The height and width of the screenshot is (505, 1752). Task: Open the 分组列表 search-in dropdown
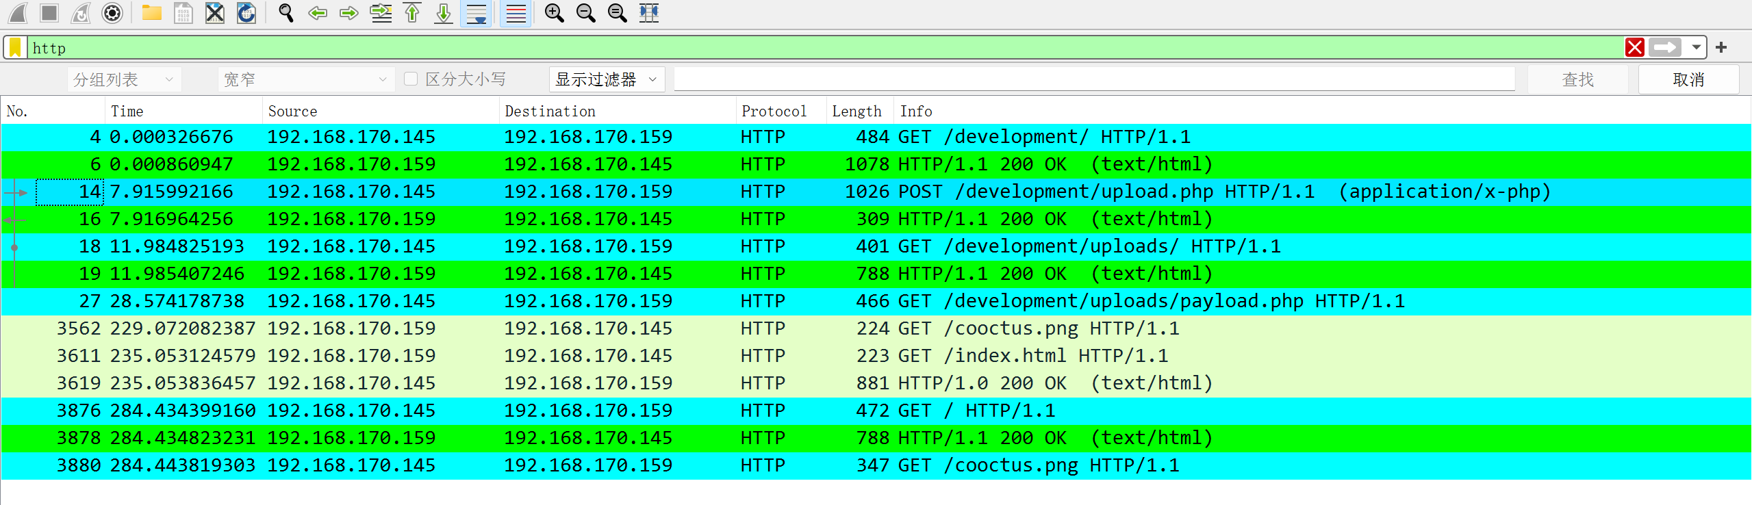pos(125,79)
